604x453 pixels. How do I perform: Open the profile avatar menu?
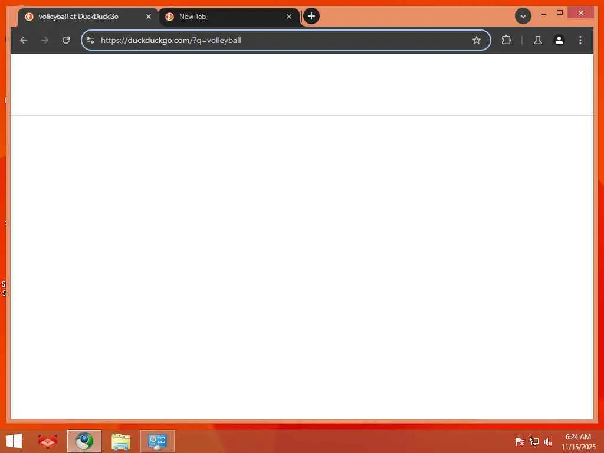point(559,40)
